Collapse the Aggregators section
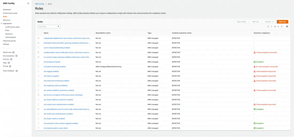 [x=2, y=24]
